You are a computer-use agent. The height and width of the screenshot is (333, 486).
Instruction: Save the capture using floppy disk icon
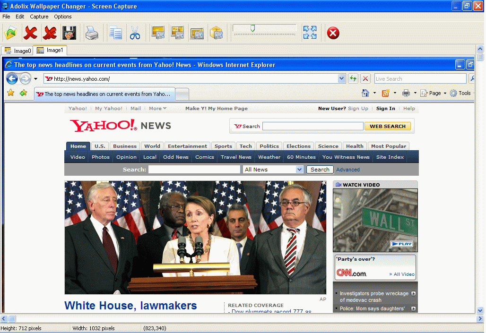[x=69, y=33]
